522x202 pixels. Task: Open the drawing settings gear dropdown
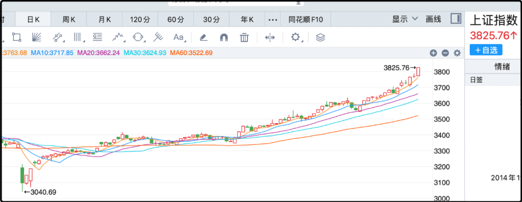pyautogui.click(x=295, y=37)
